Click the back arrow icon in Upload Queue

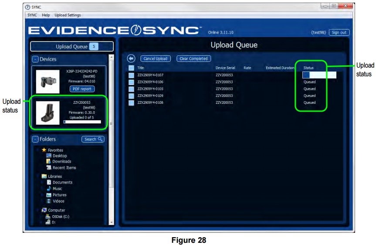pyautogui.click(x=131, y=58)
